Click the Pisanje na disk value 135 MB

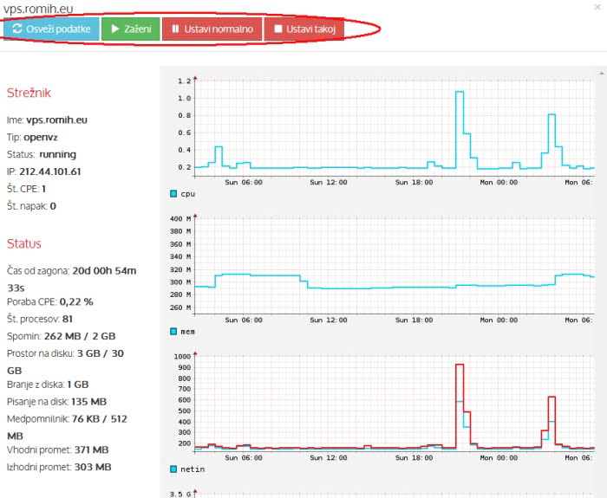pyautogui.click(x=89, y=402)
